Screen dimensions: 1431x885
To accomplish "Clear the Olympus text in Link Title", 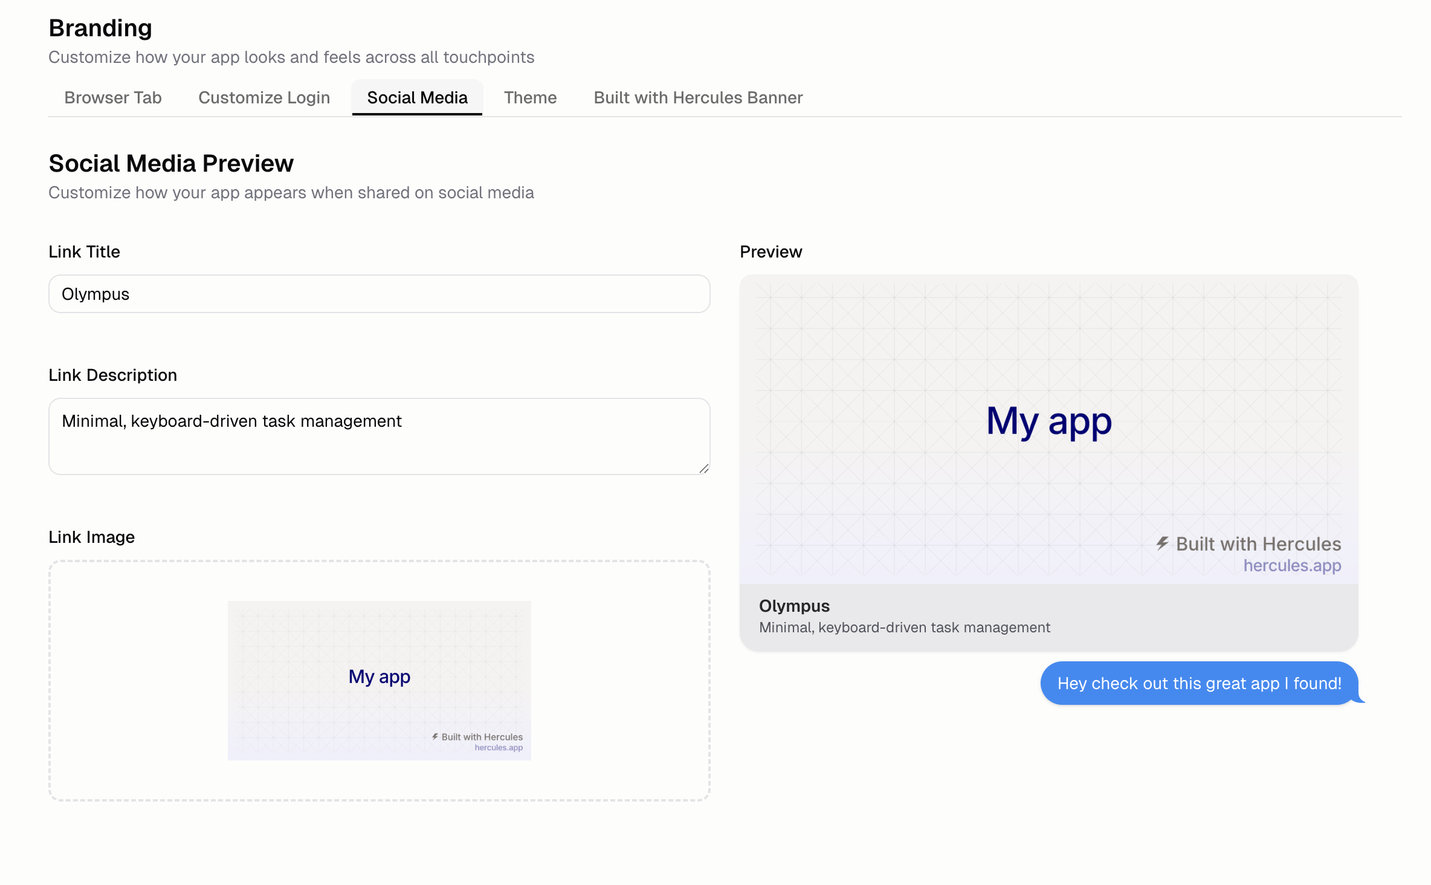I will click(x=95, y=294).
